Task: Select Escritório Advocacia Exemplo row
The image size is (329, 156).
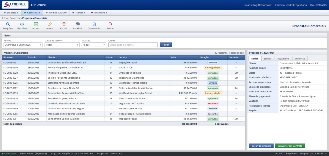Action: click(123, 83)
